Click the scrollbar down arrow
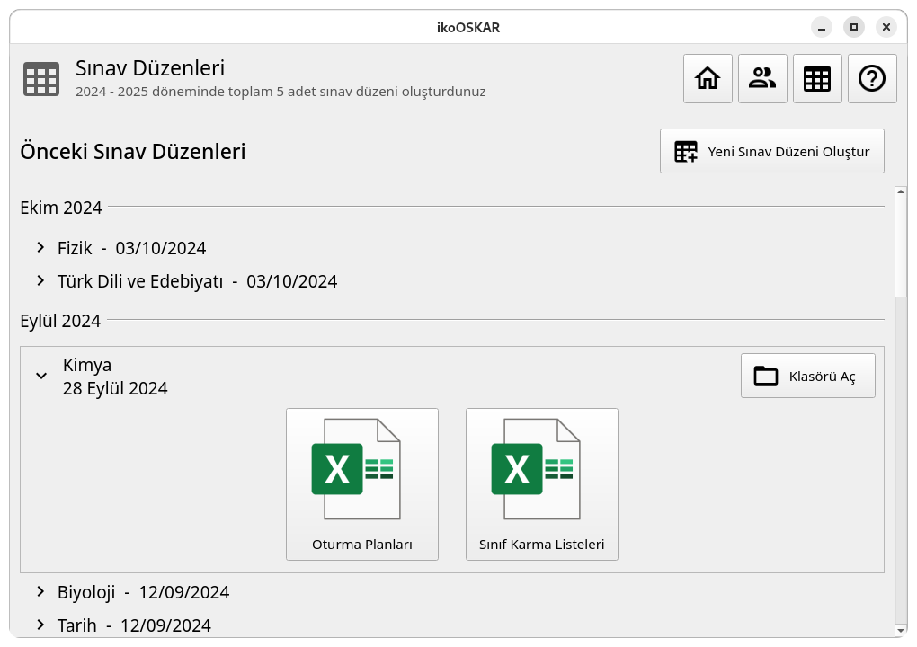917x647 pixels. (x=901, y=631)
